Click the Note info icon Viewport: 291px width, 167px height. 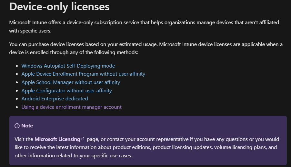click(x=17, y=126)
